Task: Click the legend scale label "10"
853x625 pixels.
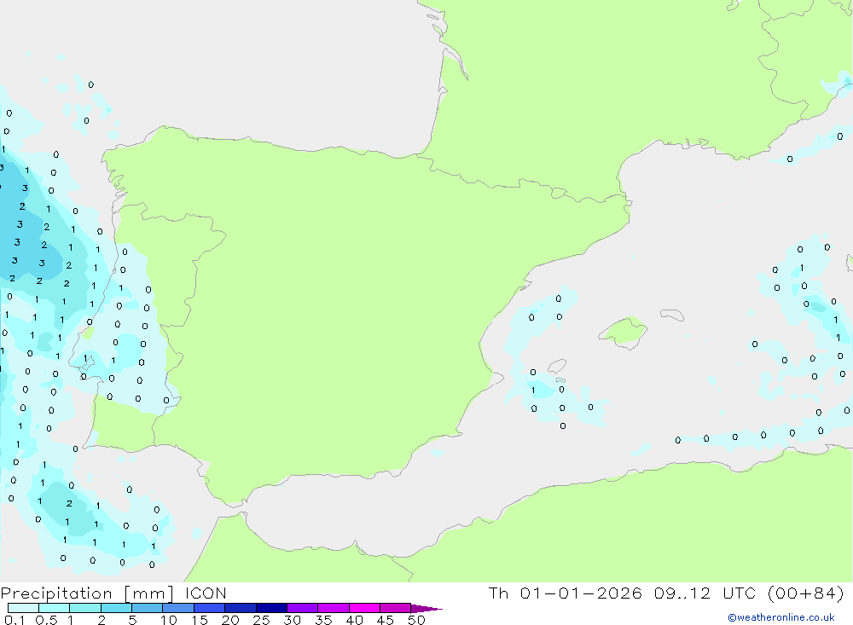Action: click(169, 620)
